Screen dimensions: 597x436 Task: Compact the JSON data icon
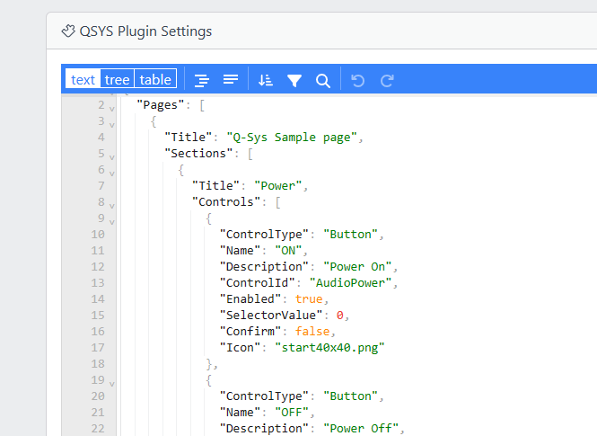[231, 80]
